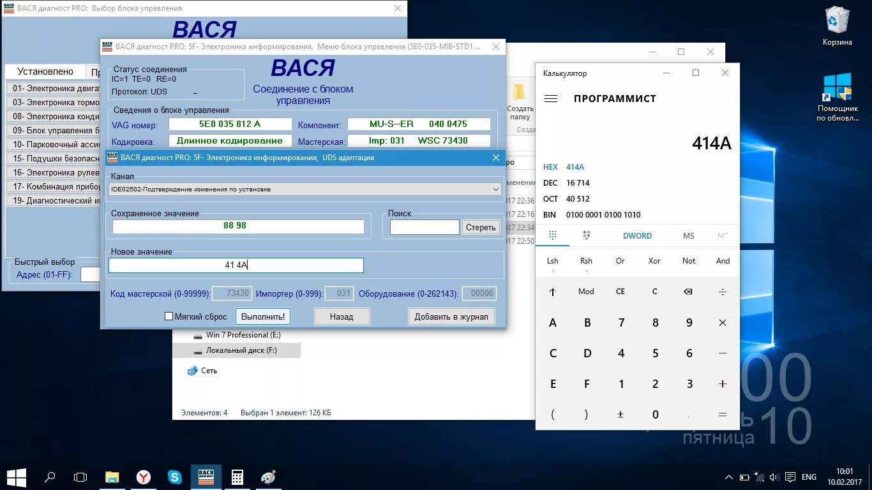
Task: Switch to Calculator taskbar icon
Action: (x=237, y=477)
